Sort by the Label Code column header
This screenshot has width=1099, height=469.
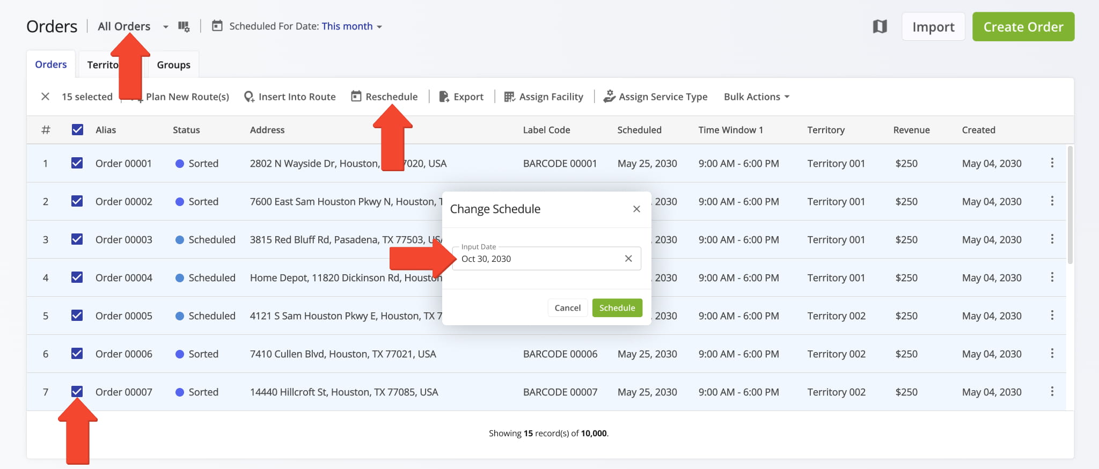coord(546,130)
